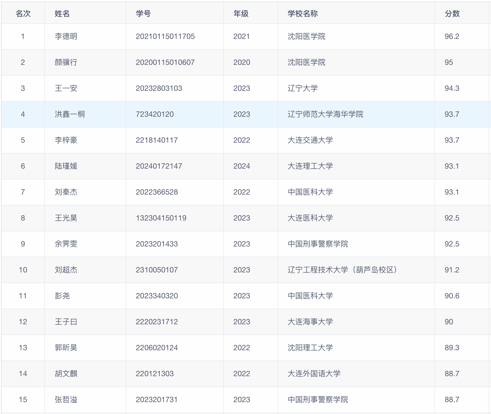Select school 大连交通大学 in row 5
This screenshot has height=414, width=491.
click(x=310, y=140)
